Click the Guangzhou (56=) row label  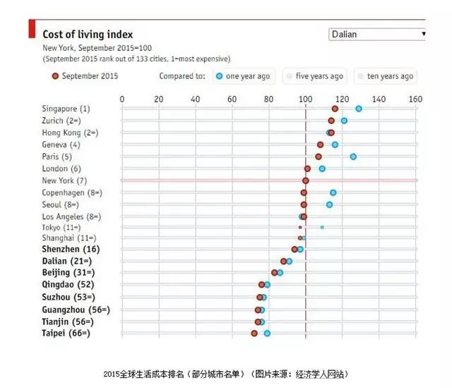[x=76, y=310]
